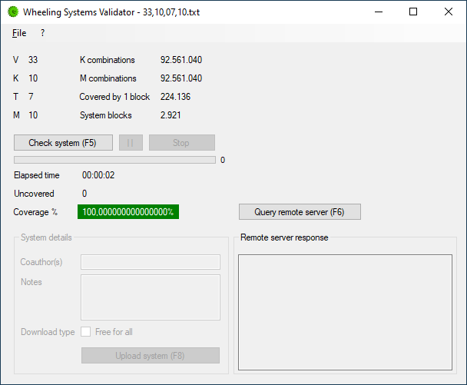The image size is (467, 385).
Task: Minimize the Wheeling Systems Validator window
Action: (379, 12)
